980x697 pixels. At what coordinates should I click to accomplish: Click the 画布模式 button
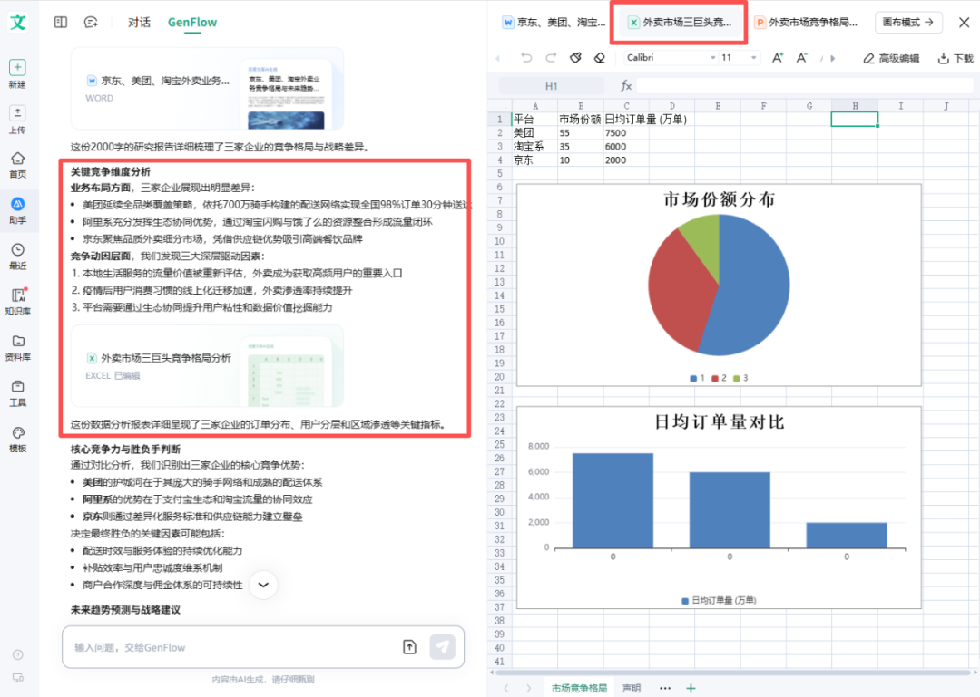pos(908,23)
